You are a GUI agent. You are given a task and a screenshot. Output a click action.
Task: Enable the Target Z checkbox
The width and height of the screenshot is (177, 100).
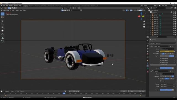161,81
